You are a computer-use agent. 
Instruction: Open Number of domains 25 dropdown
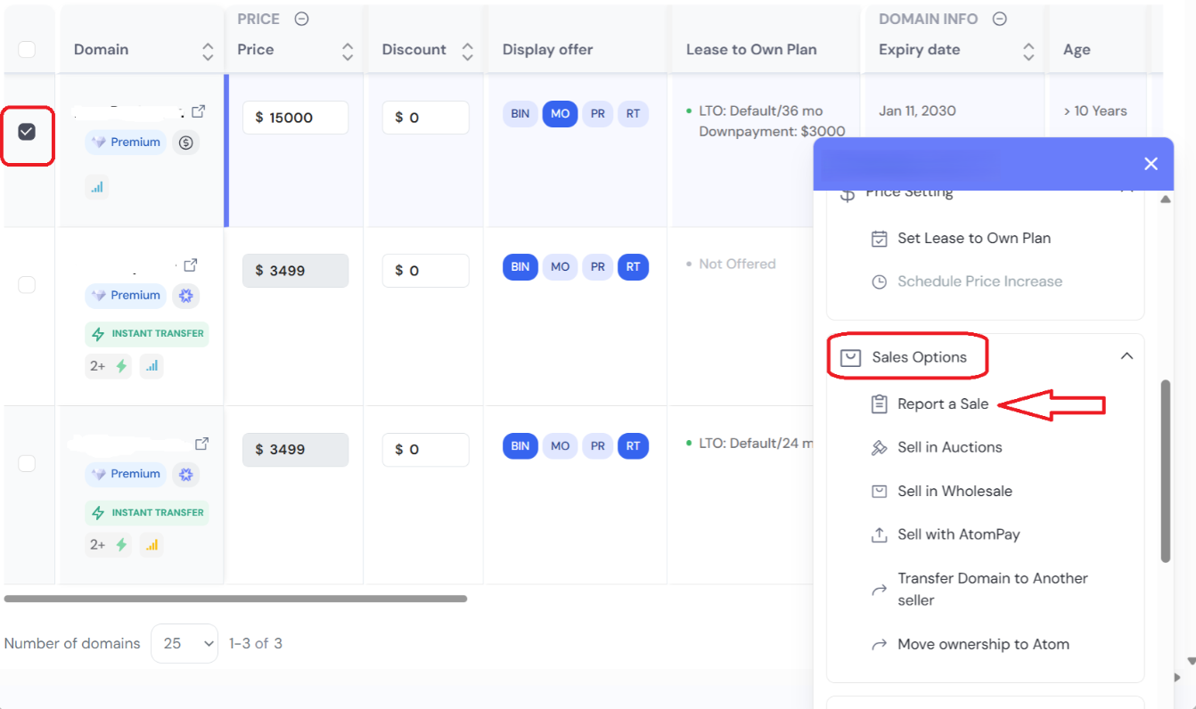click(x=184, y=643)
